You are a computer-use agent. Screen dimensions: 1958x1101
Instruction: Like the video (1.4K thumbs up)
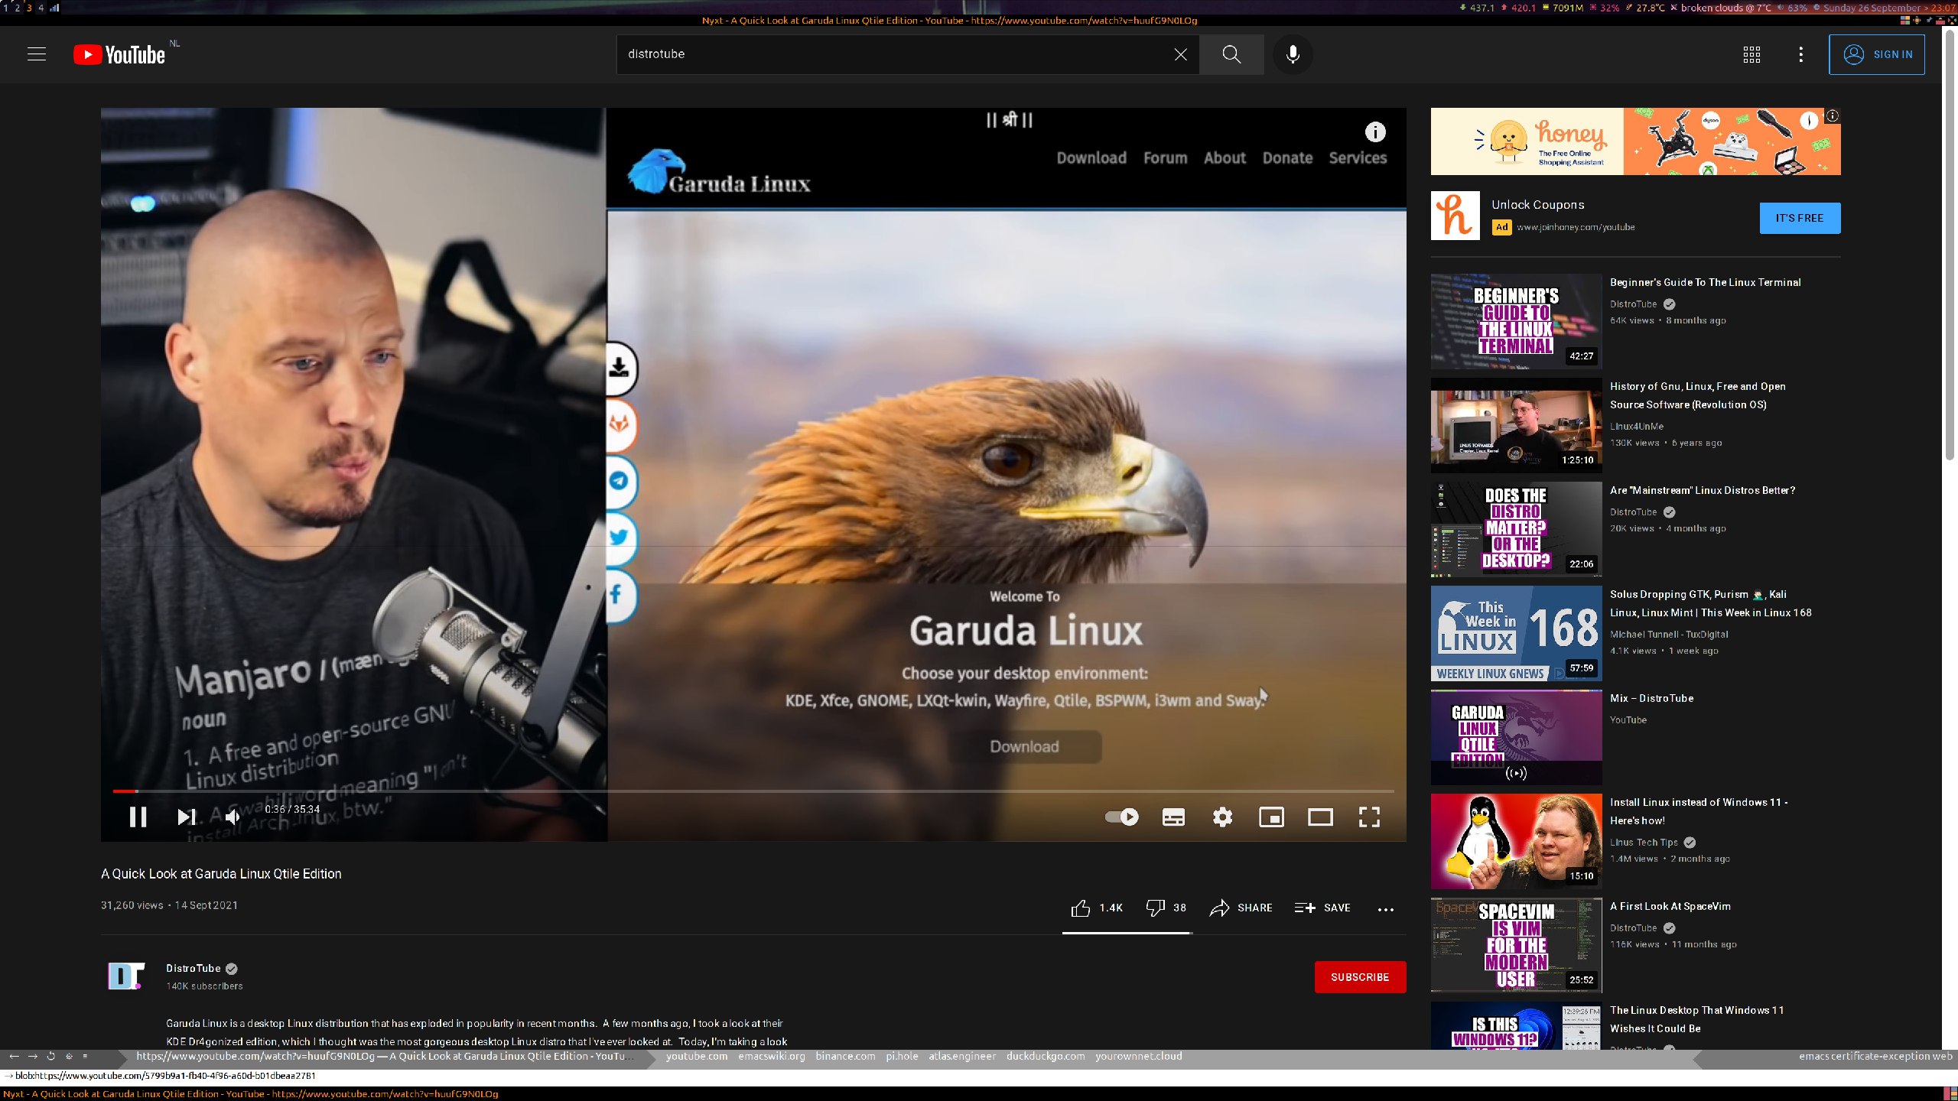point(1097,908)
